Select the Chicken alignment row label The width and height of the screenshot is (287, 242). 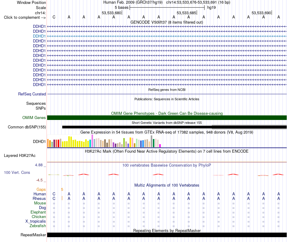[39, 217]
